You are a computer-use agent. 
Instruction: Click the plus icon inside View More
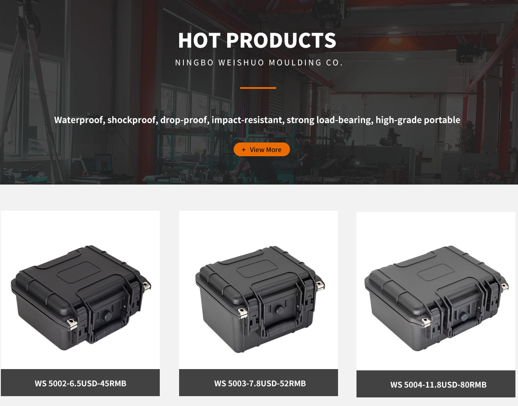pyautogui.click(x=244, y=149)
